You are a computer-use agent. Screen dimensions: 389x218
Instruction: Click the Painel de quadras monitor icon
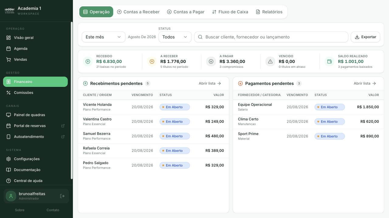pyautogui.click(x=9, y=115)
